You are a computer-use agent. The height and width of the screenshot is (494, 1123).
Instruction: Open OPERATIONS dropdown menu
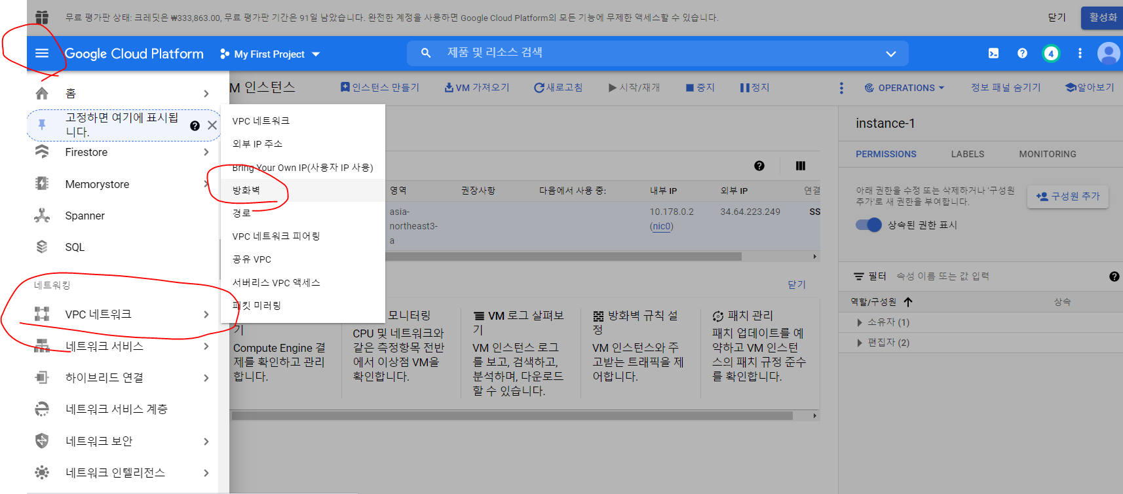click(x=905, y=88)
